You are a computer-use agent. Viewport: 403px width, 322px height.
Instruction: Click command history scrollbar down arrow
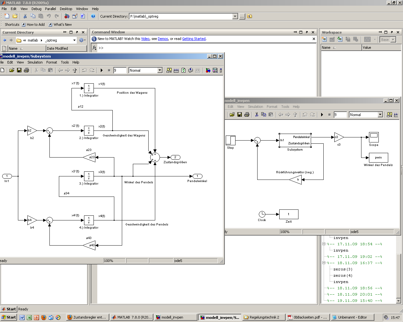coord(399,301)
